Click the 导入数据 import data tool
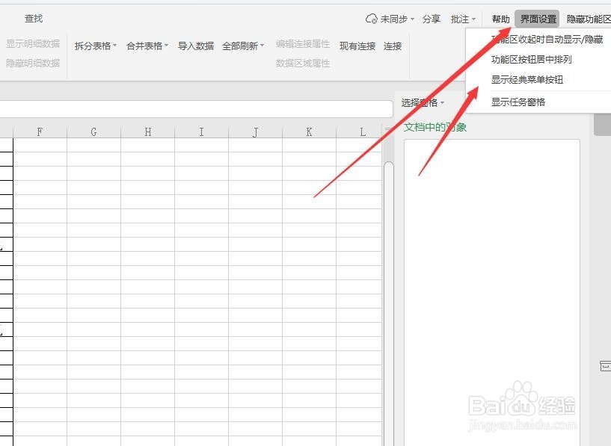Screen dimensions: 611x446 point(196,46)
